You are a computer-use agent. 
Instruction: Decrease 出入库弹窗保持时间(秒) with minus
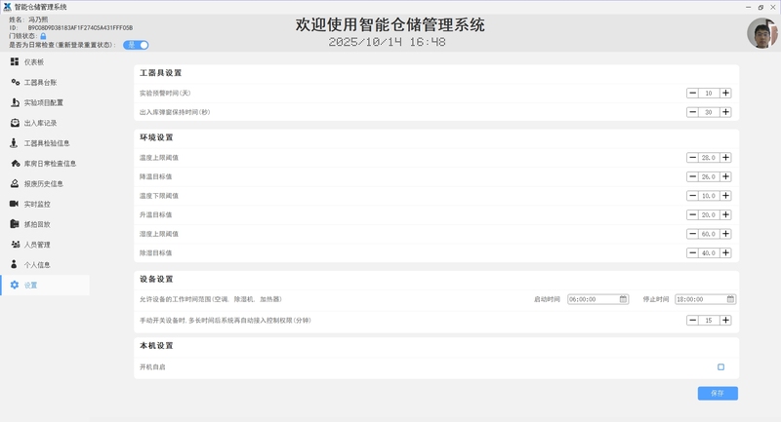pos(692,112)
